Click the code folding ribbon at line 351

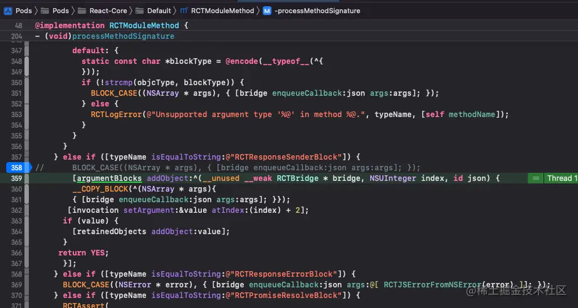[26, 93]
